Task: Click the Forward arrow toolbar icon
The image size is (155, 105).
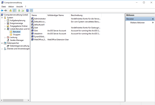Action: click(x=6, y=10)
